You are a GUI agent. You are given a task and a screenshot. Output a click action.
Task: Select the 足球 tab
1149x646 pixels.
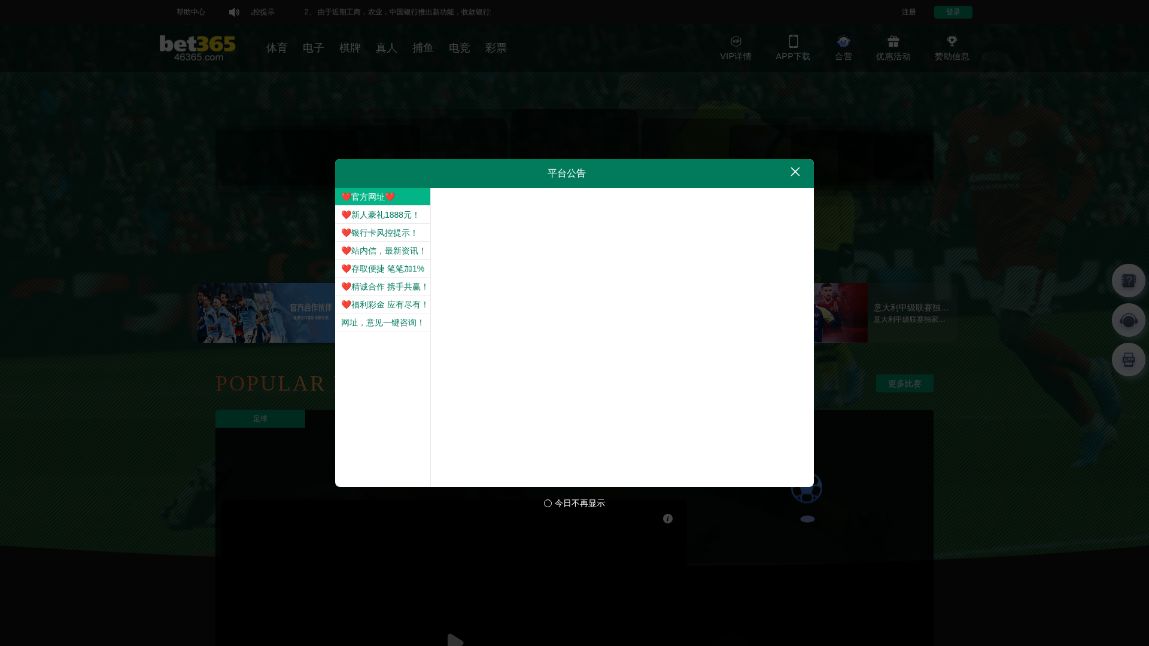pos(260,419)
